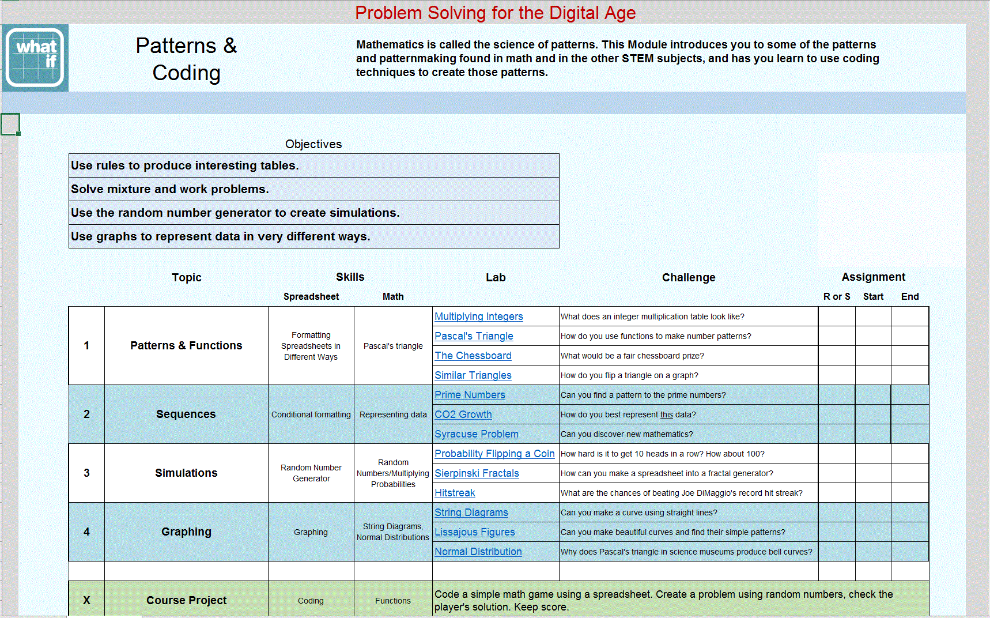Open the Lissajous Figures link
This screenshot has width=990, height=618.
474,532
